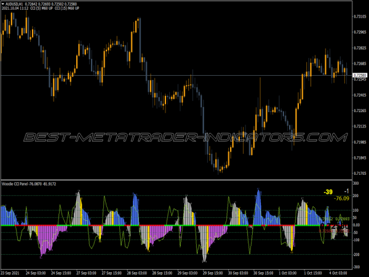Click the yellow -39 CCI value
This screenshot has width=369, height=277.
[x=328, y=192]
